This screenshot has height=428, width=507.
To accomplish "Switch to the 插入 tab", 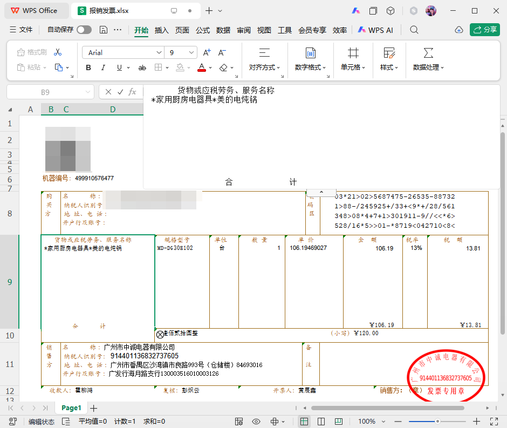I will pos(161,30).
